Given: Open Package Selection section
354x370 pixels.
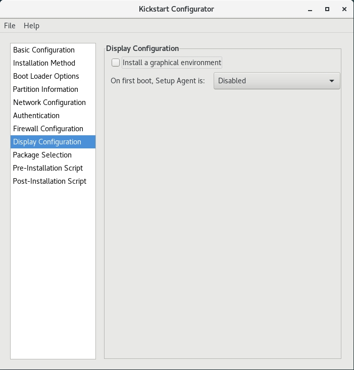Looking at the screenshot, I should pyautogui.click(x=42, y=155).
